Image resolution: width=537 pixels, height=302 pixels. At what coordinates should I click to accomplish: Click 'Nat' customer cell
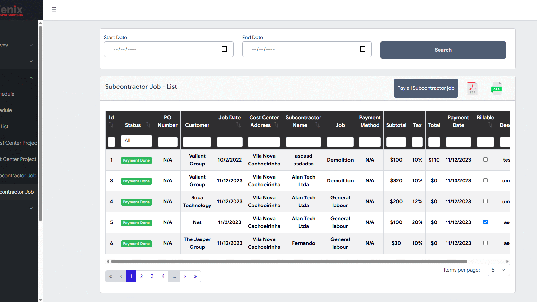click(197, 222)
